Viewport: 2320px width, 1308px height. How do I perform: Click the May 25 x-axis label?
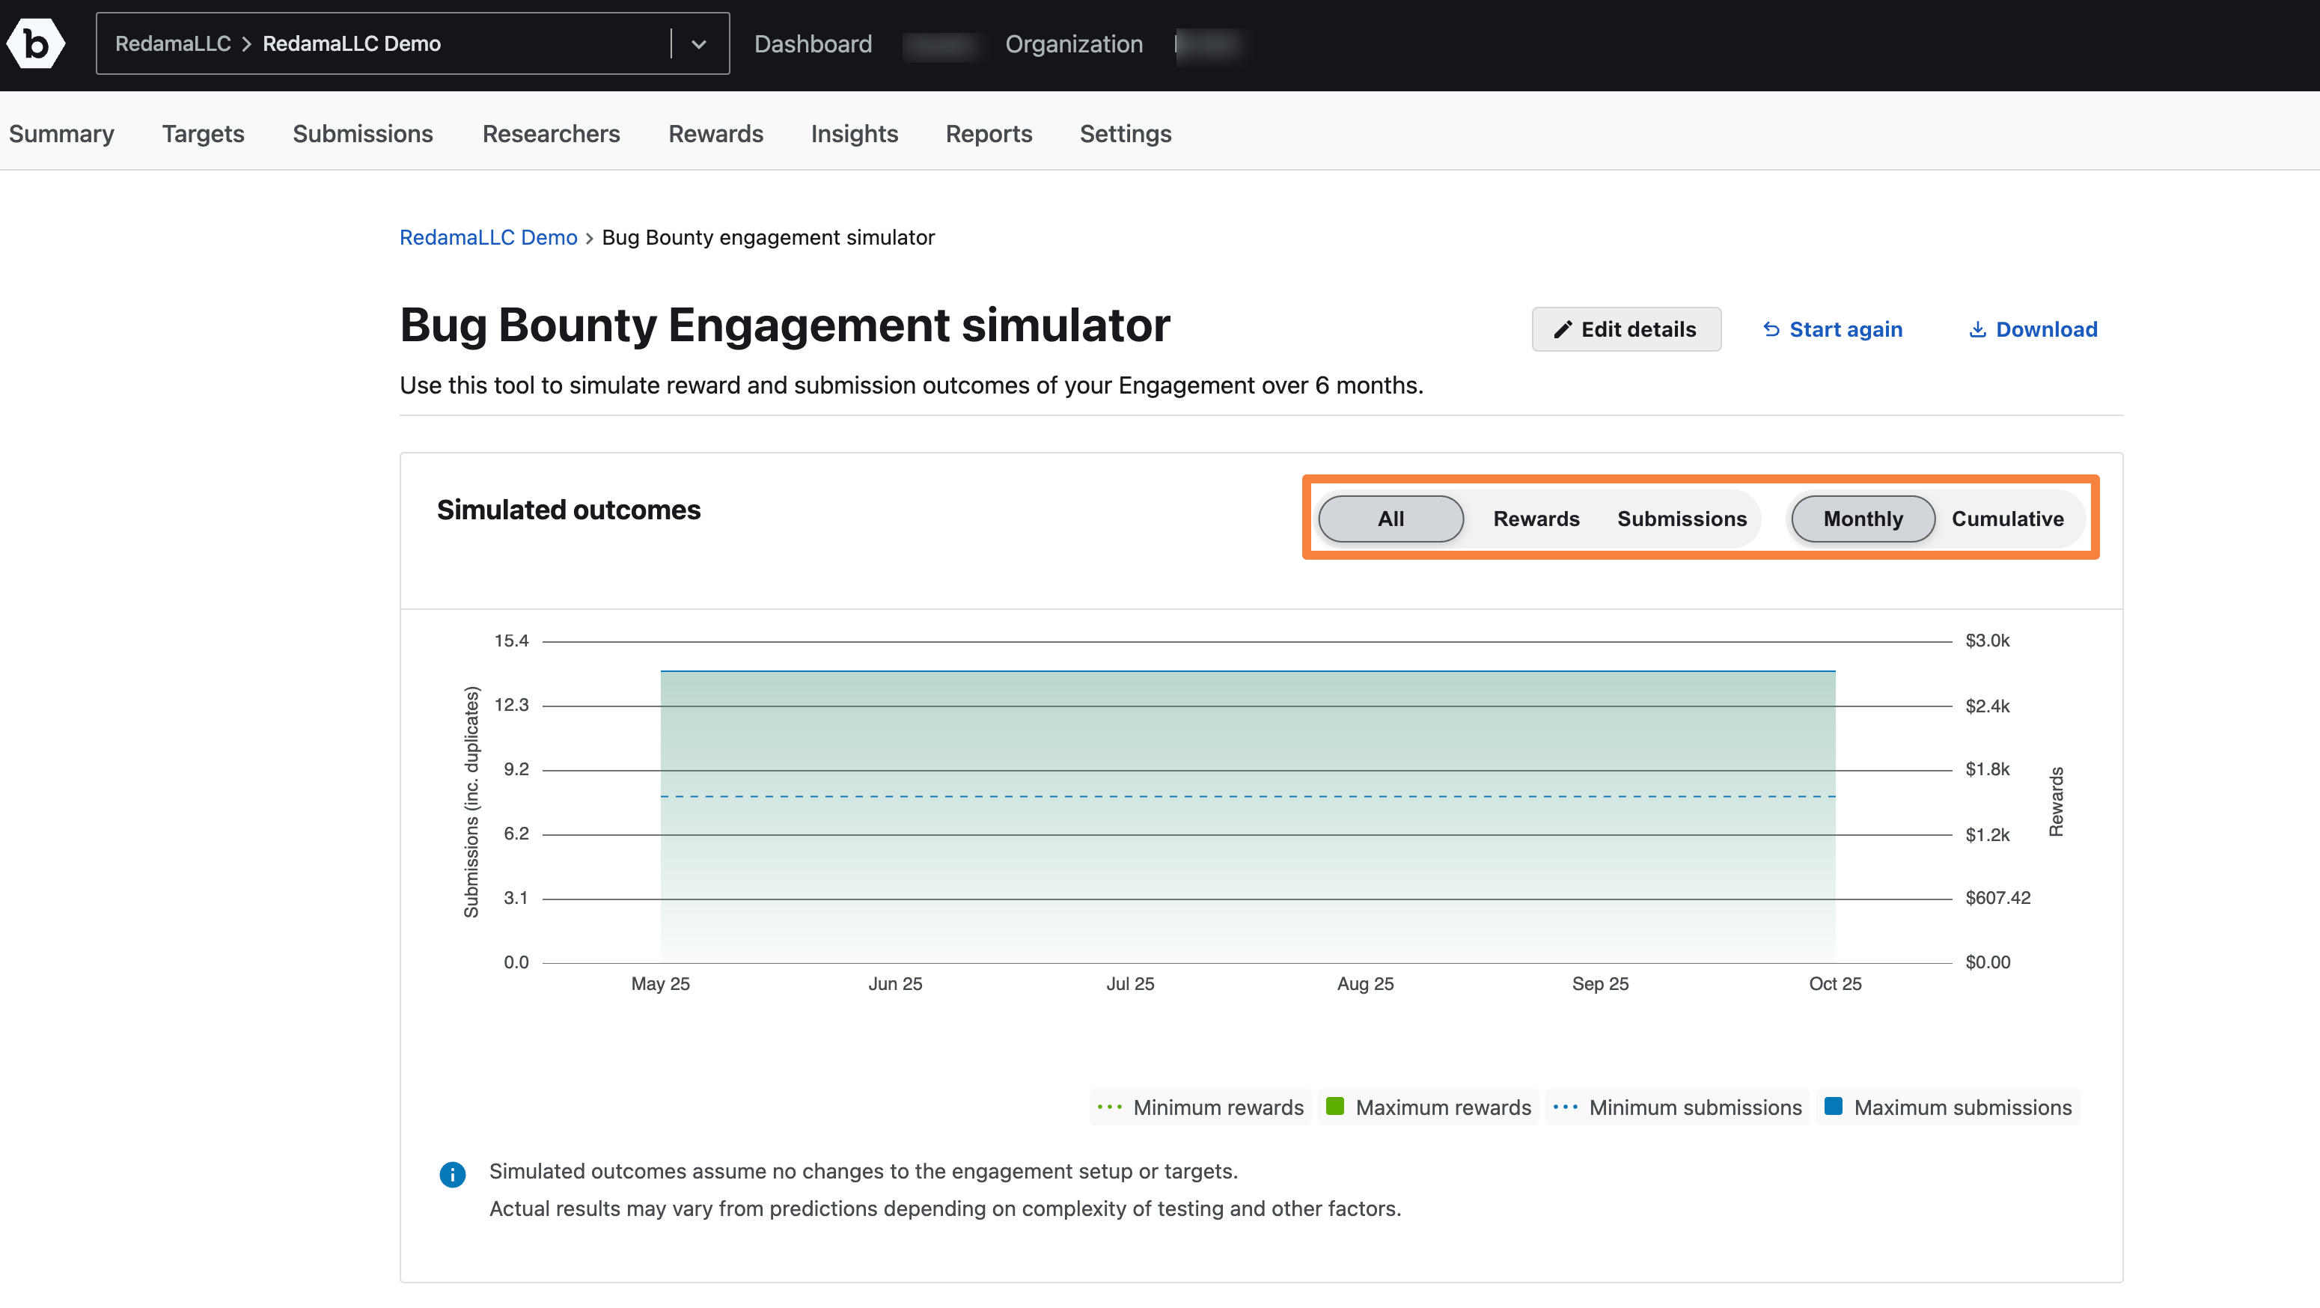[660, 984]
